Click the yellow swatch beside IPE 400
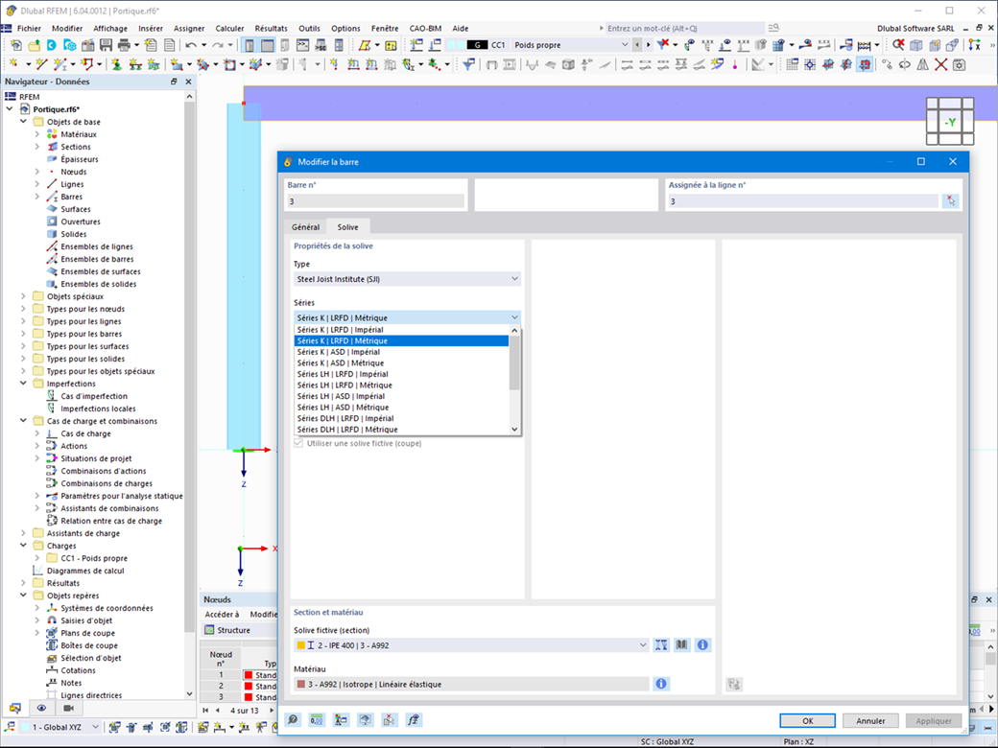The image size is (998, 748). (x=301, y=645)
